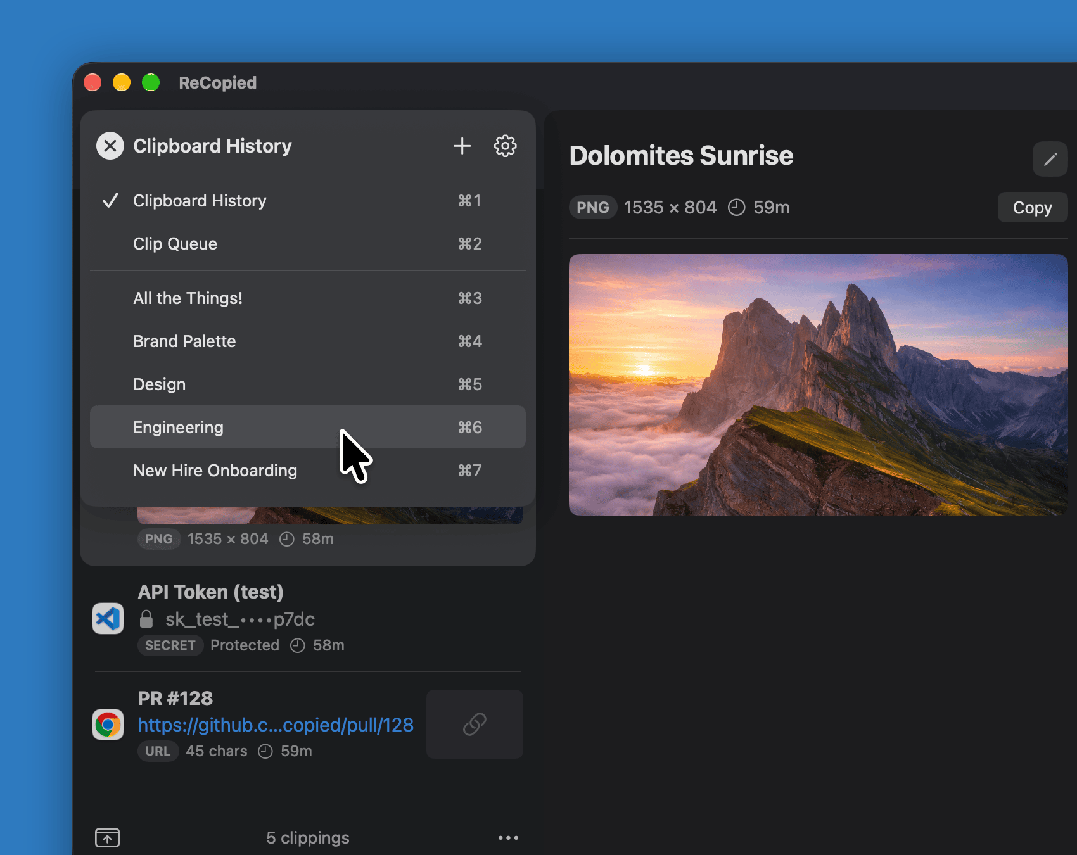Open the three-dots more options menu

[x=508, y=837]
